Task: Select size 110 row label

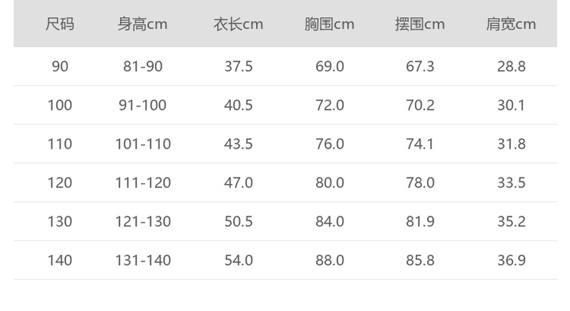Action: (60, 144)
